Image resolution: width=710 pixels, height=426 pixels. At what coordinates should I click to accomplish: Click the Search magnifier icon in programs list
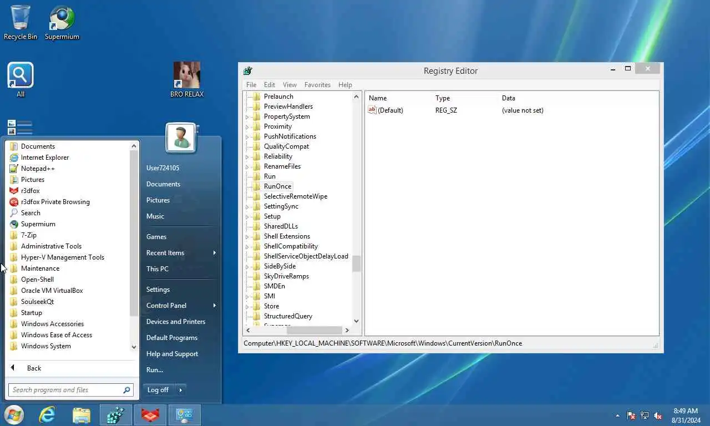(14, 213)
